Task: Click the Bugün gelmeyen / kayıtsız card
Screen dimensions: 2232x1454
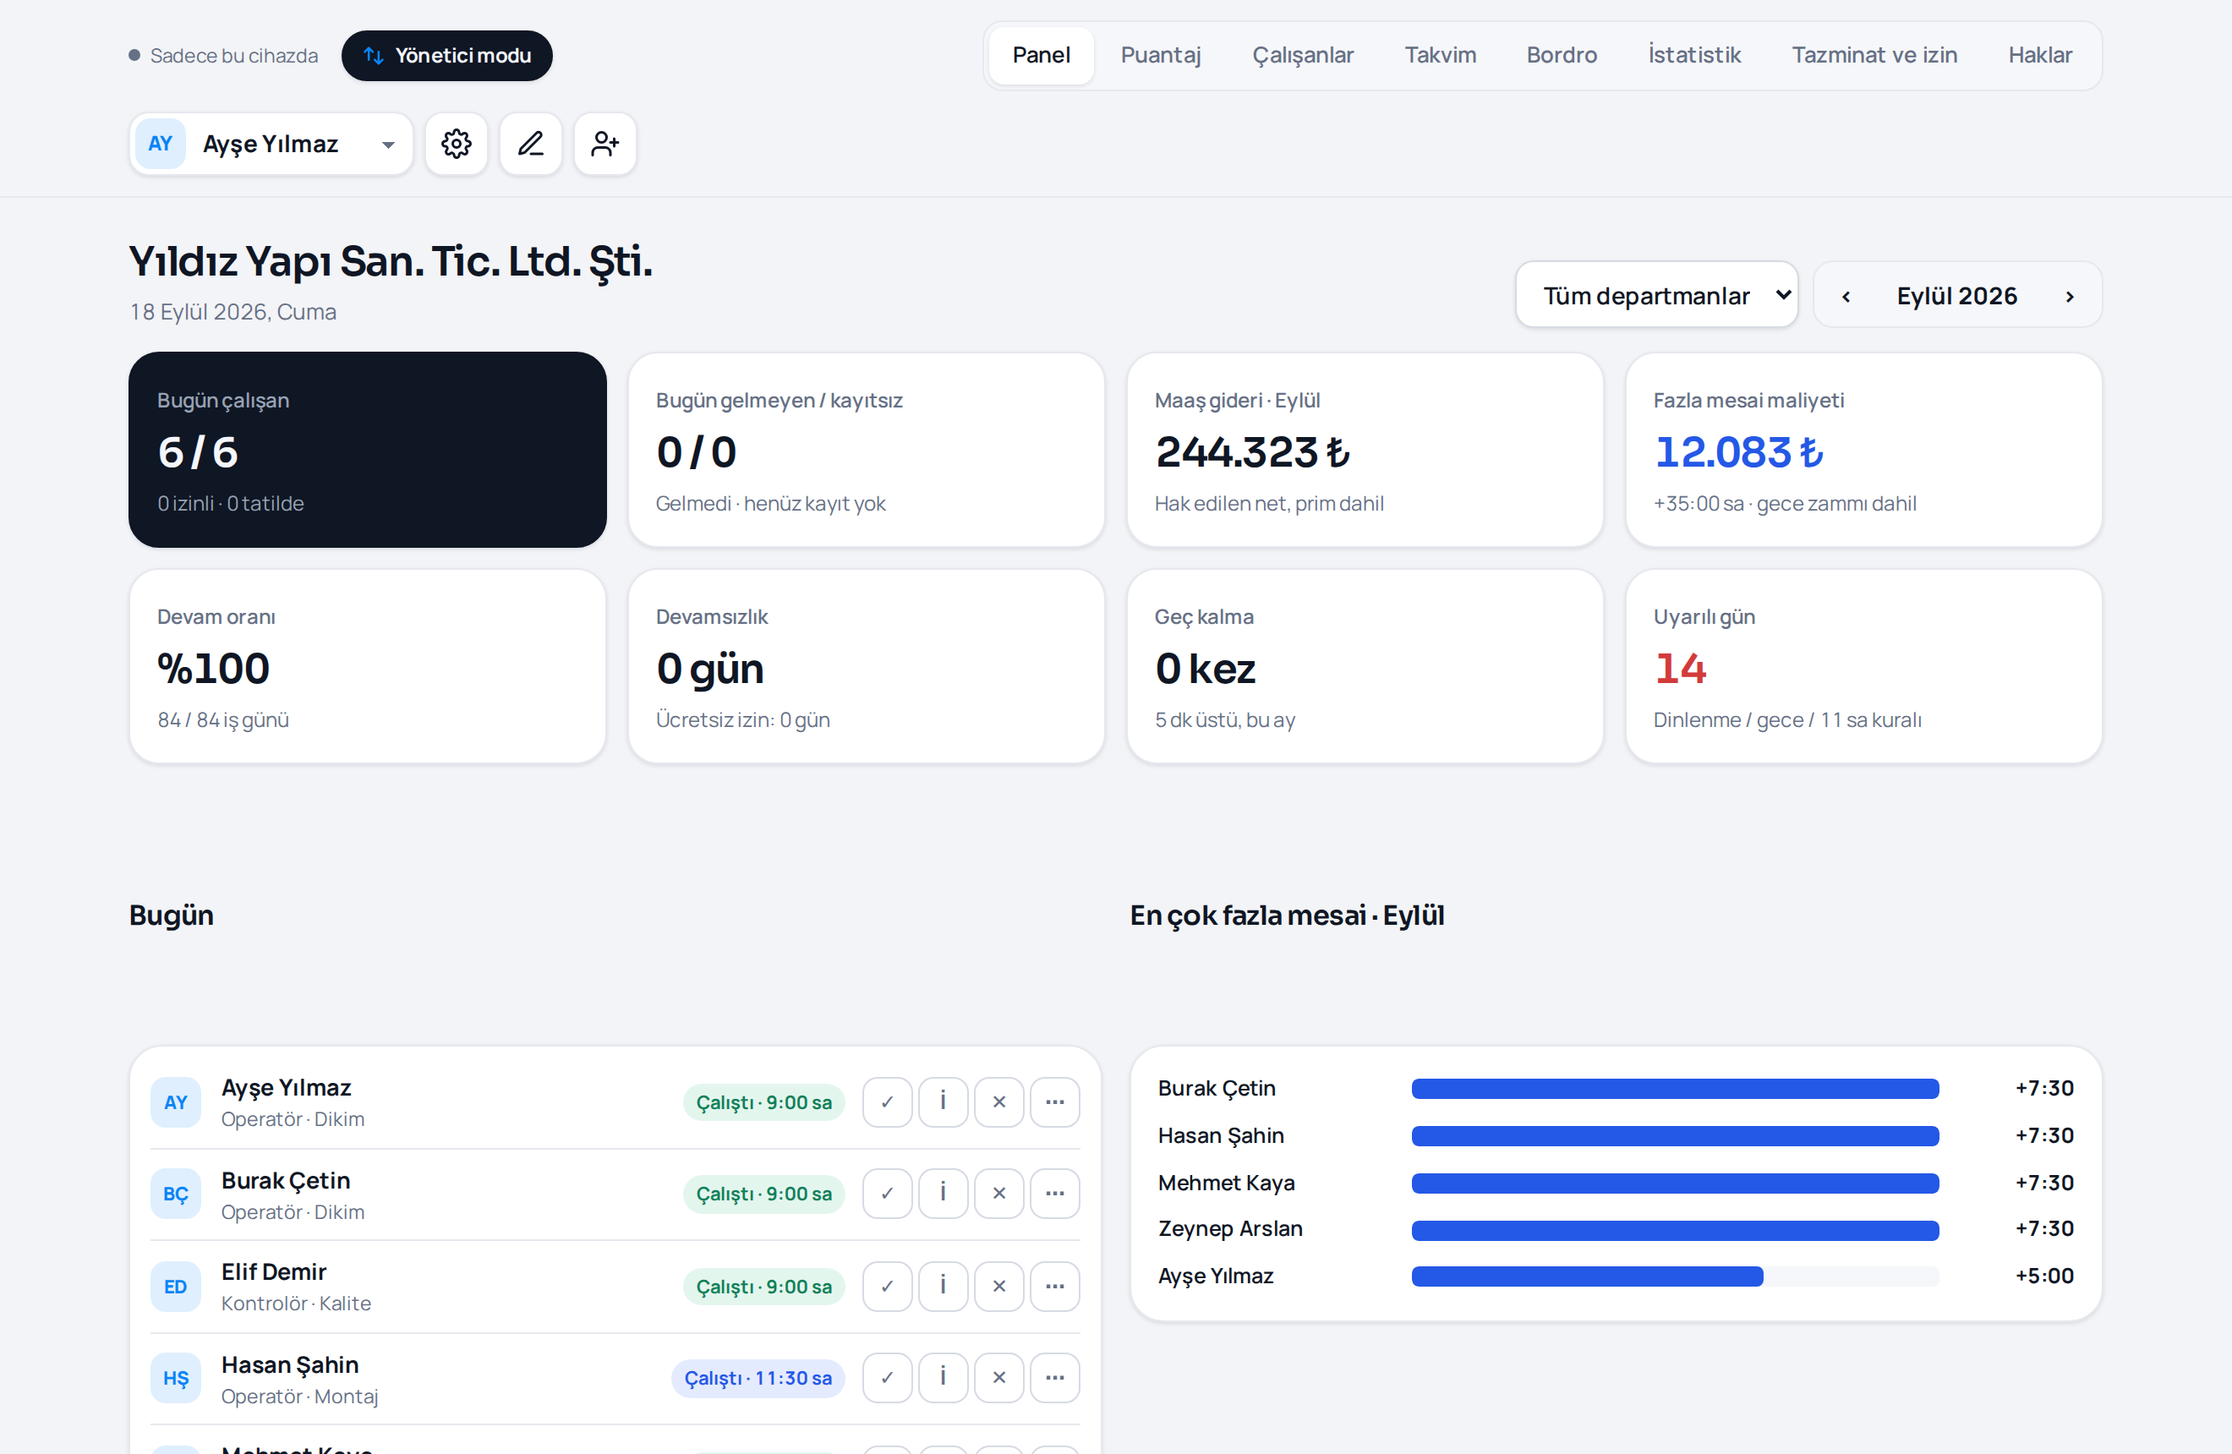Action: [x=866, y=450]
